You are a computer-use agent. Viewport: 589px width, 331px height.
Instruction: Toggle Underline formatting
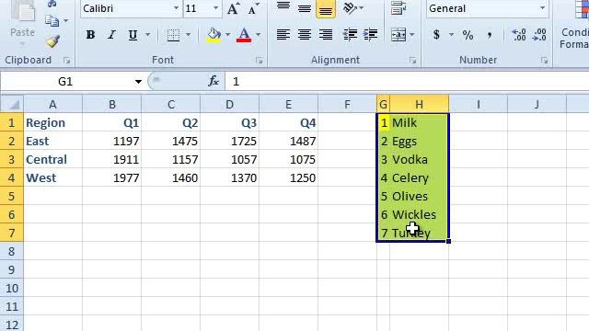point(133,35)
